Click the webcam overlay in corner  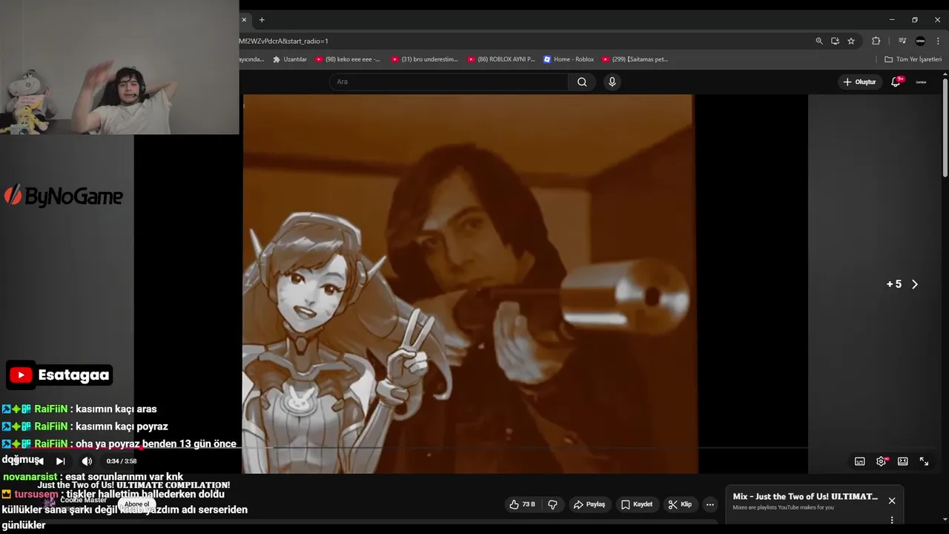tap(119, 67)
